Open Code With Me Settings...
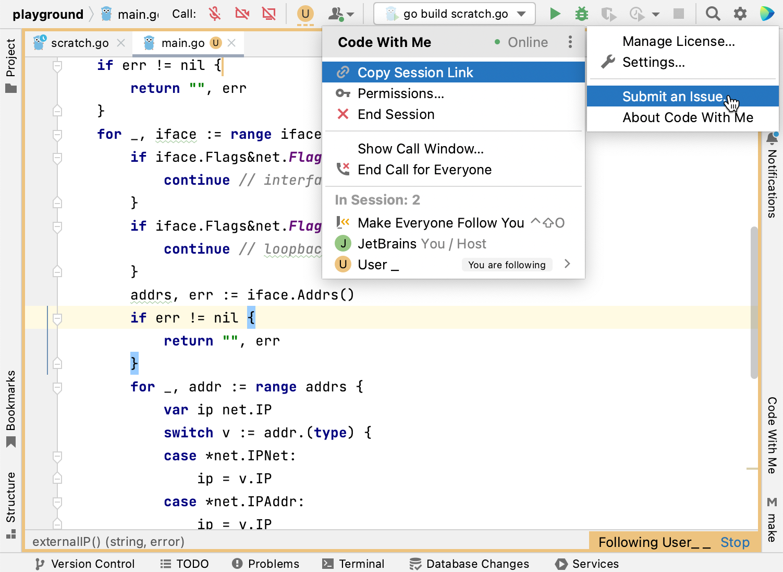Viewport: 783px width, 572px height. 683,62
